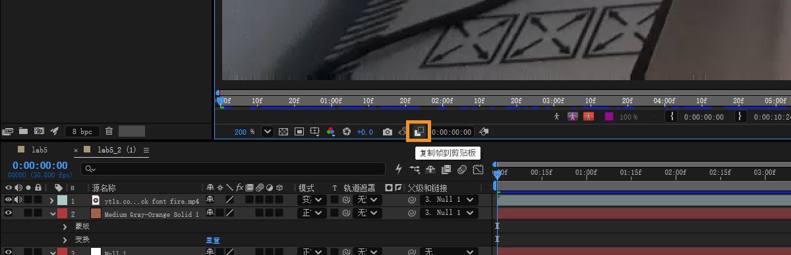Open blending mode dropdown for layer 1
This screenshot has width=791, height=255.
[312, 200]
